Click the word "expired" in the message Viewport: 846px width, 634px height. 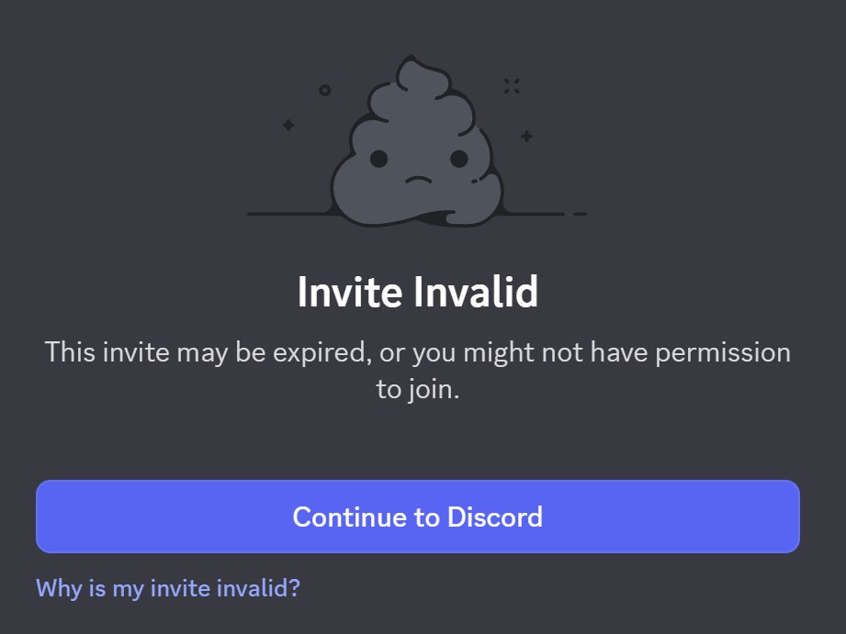tap(322, 352)
